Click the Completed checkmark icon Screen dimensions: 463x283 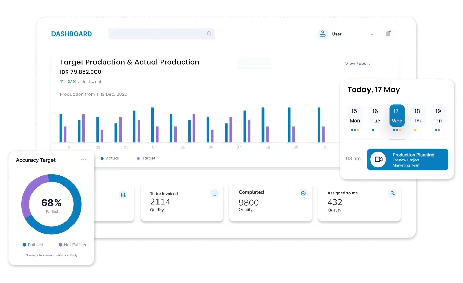[x=303, y=193]
